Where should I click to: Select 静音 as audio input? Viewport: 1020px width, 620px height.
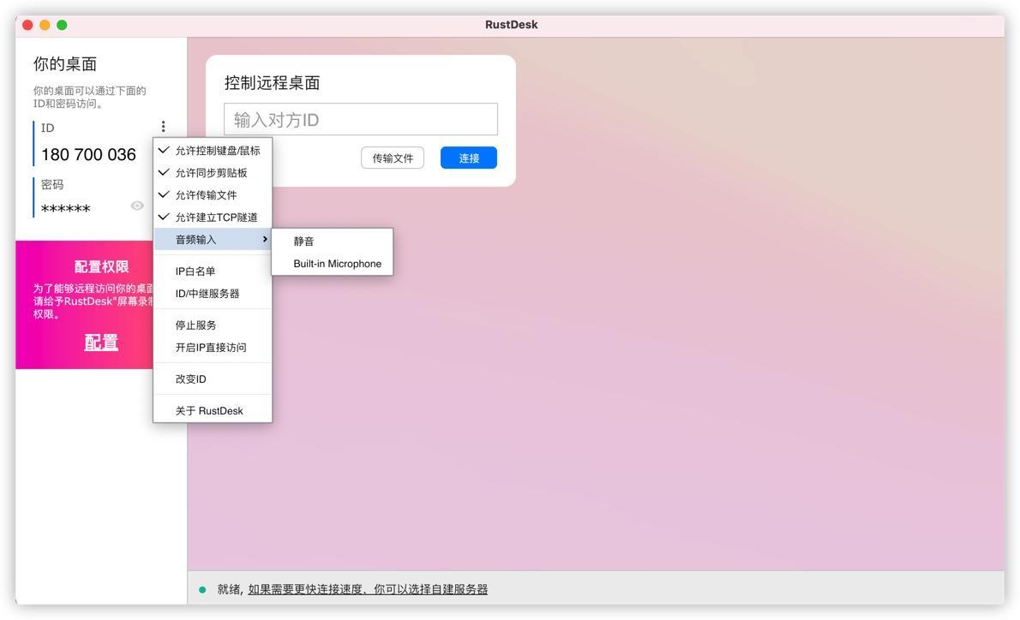[x=305, y=241]
